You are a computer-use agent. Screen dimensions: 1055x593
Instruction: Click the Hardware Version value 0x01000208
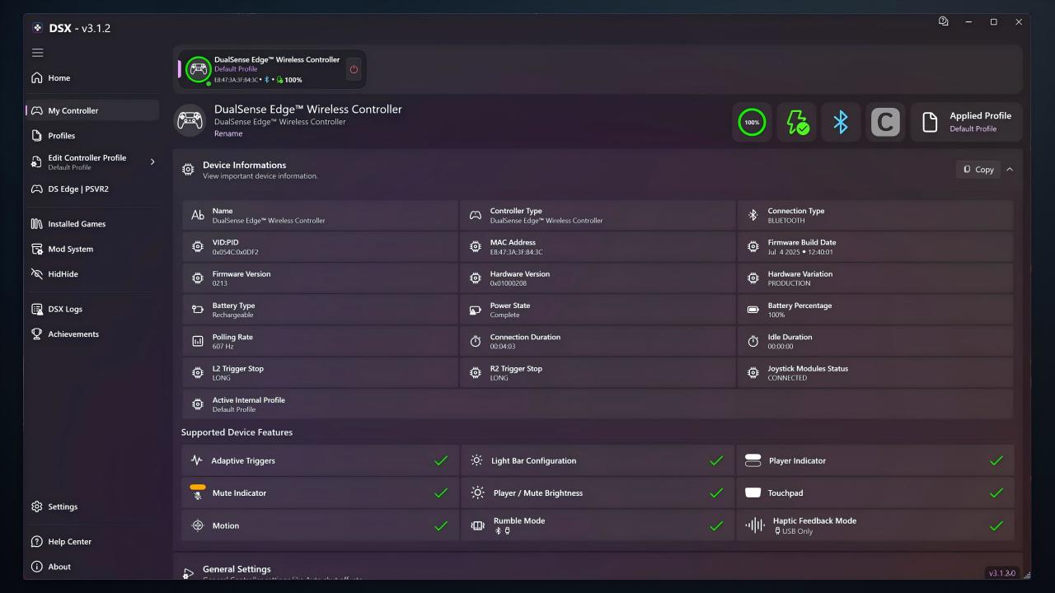click(x=509, y=283)
